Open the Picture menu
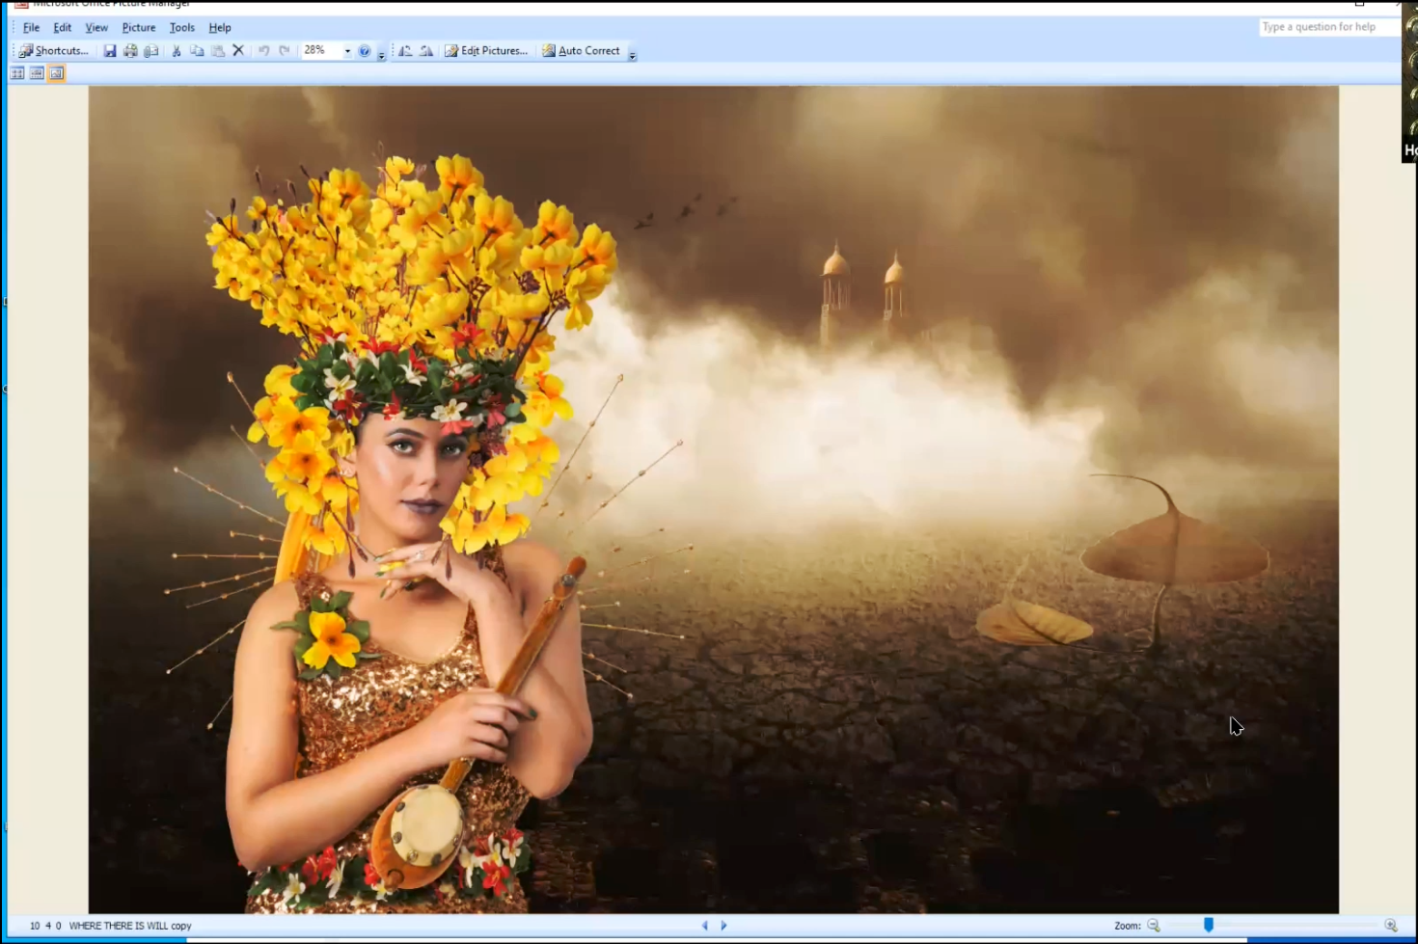Screen dimensions: 1418x944 click(x=139, y=28)
